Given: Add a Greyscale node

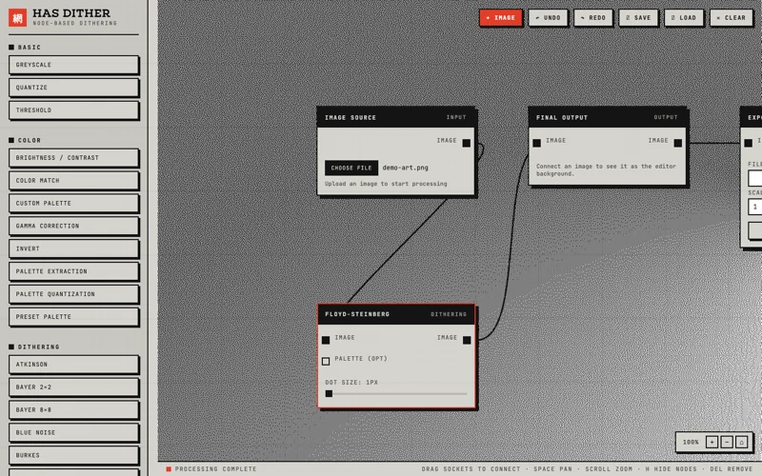Looking at the screenshot, I should (73, 65).
